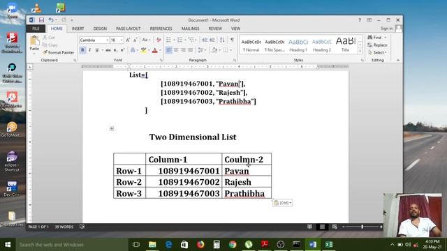Open the Paste Options (Ctrl) button
Screen dimensions: 447x251
(282, 203)
